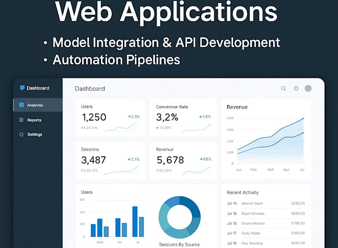
Task: Click the Analytics sidebar icon
Action: 21,105
